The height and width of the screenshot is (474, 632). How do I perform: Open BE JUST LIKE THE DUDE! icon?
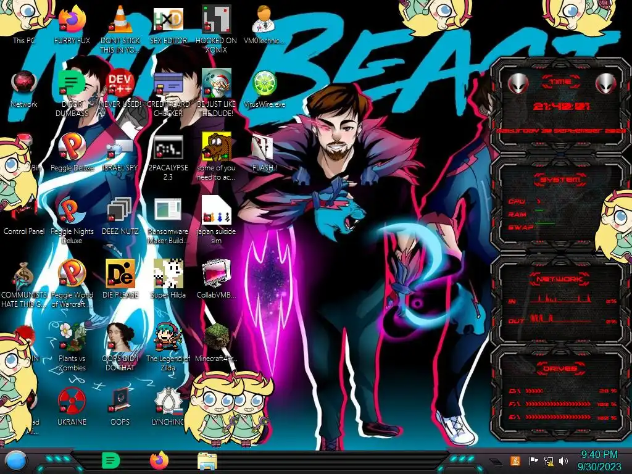217,93
